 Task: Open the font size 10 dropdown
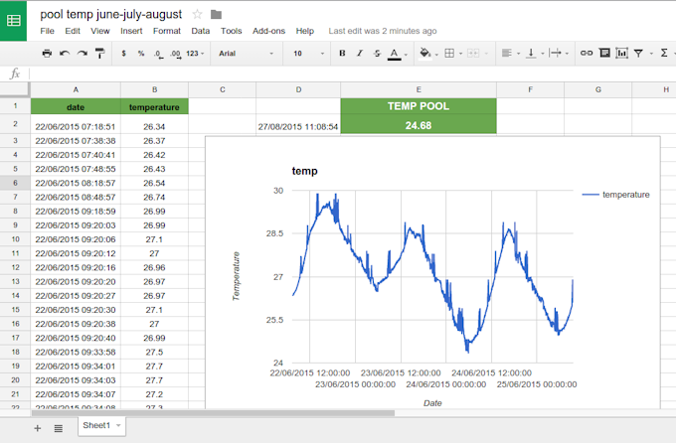click(x=307, y=53)
